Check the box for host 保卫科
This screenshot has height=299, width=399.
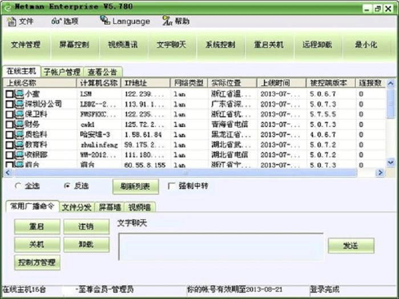pyautogui.click(x=10, y=114)
